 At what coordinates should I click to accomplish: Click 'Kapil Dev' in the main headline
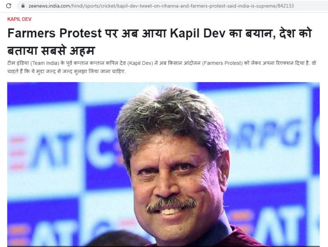pyautogui.click(x=198, y=33)
